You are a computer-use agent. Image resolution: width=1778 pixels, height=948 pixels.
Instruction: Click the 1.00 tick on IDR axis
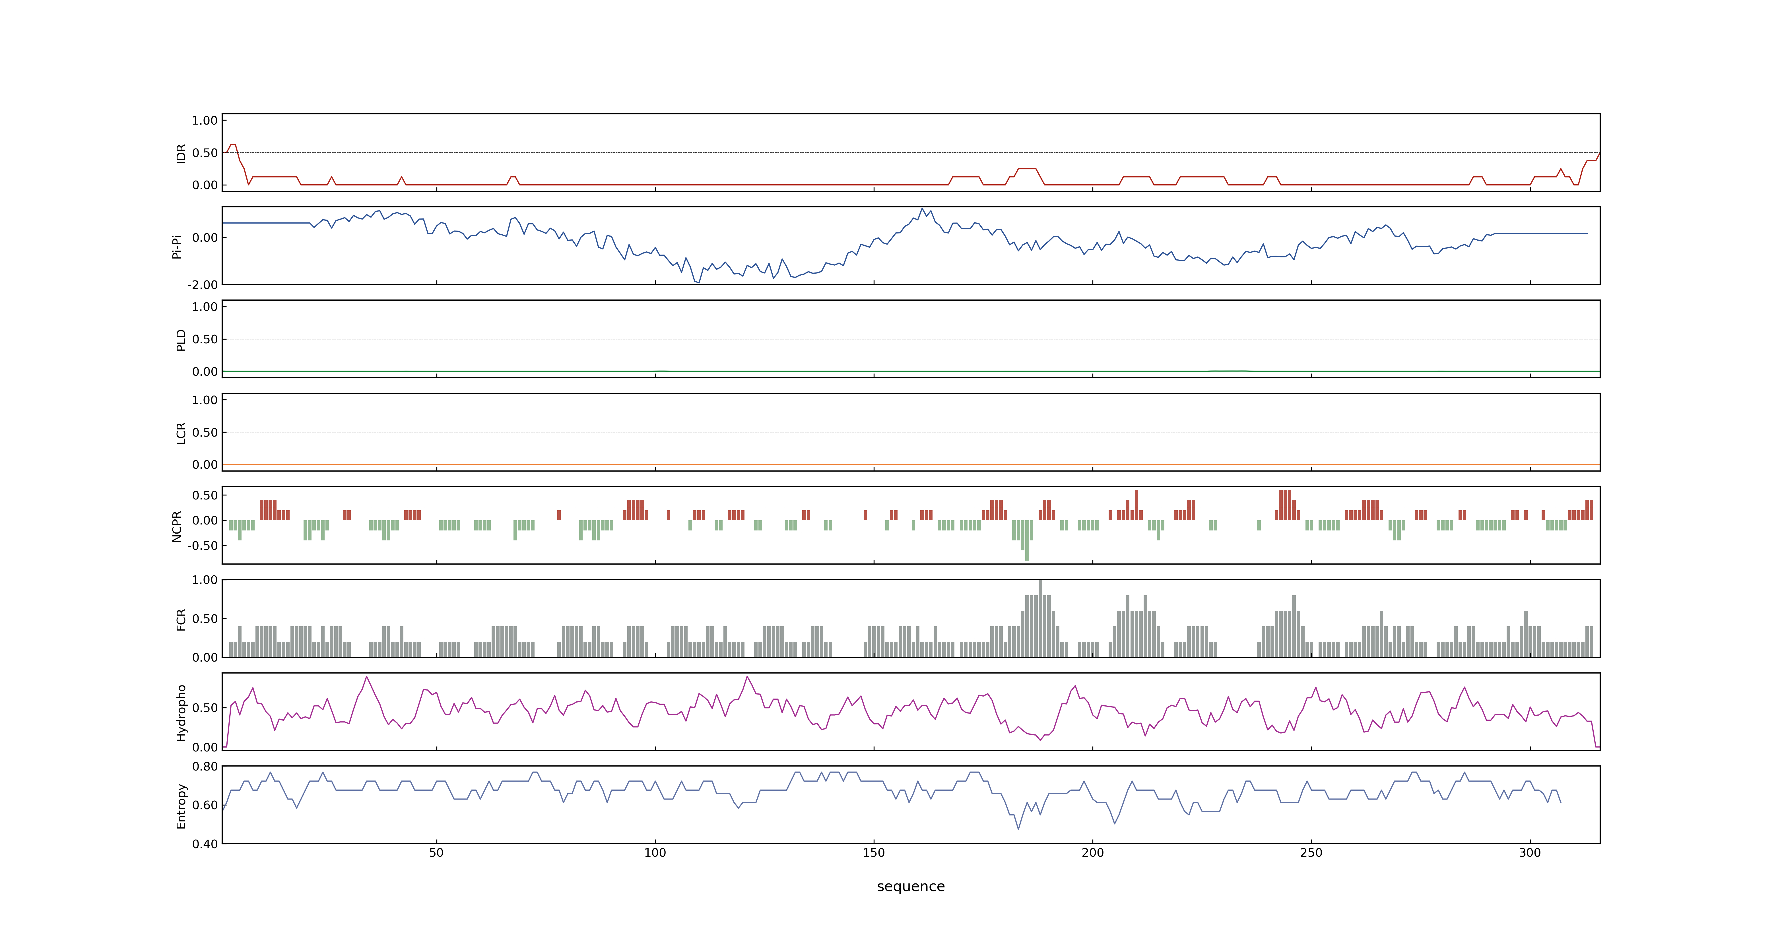205,121
